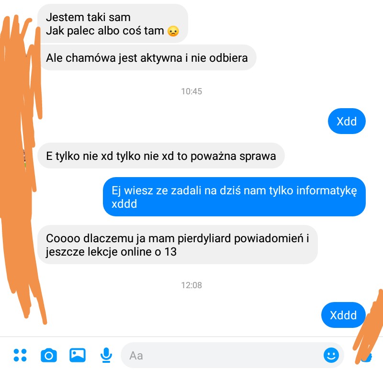Screen dimensions: 383x370
Task: Select the 'Ale chamówa jest aktywna i nie odbiera' message
Action: (x=147, y=58)
